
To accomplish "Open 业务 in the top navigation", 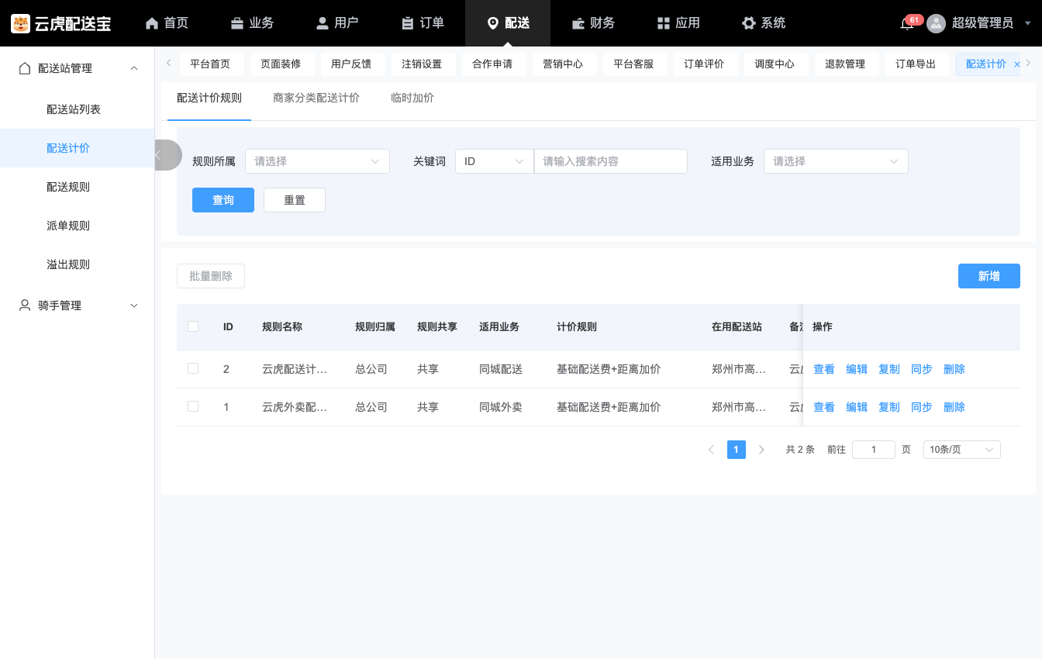I will pyautogui.click(x=252, y=23).
